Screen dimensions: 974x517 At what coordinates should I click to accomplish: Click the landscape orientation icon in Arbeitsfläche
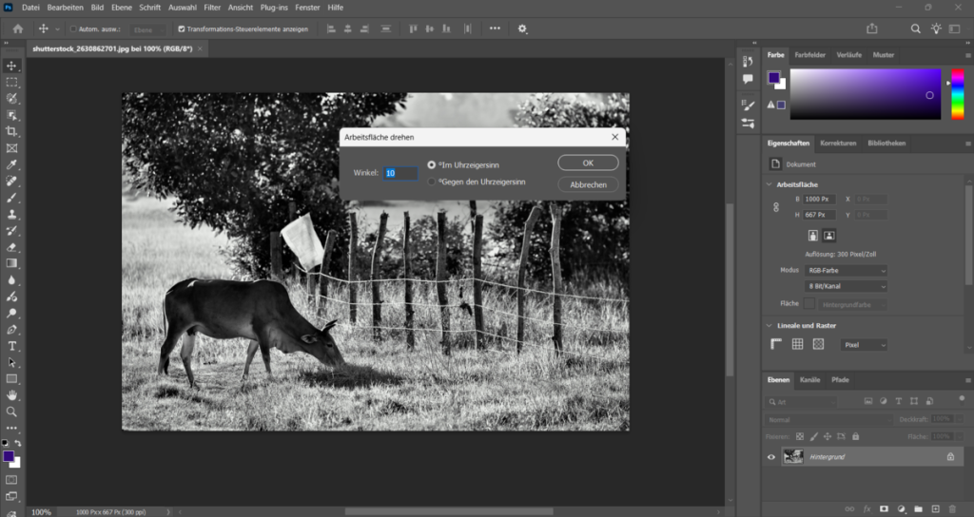(829, 236)
